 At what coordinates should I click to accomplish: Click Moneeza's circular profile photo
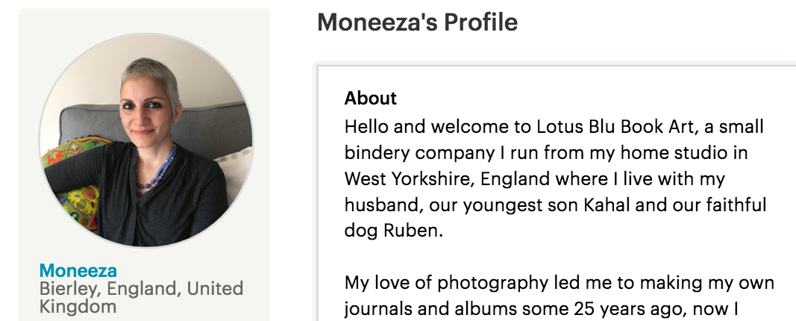[x=145, y=140]
